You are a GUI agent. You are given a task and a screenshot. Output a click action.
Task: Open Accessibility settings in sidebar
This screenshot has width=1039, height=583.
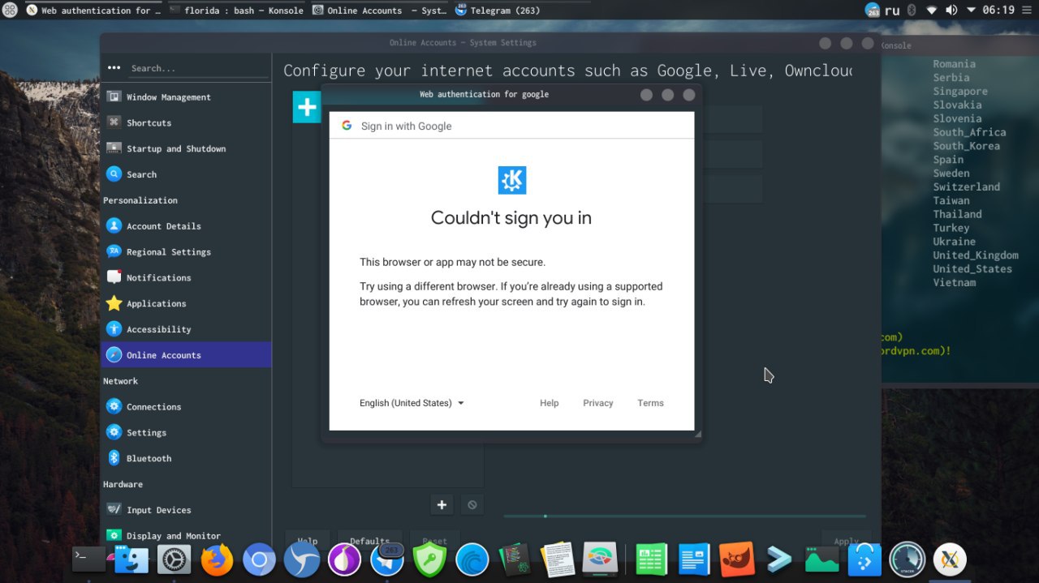(x=186, y=329)
